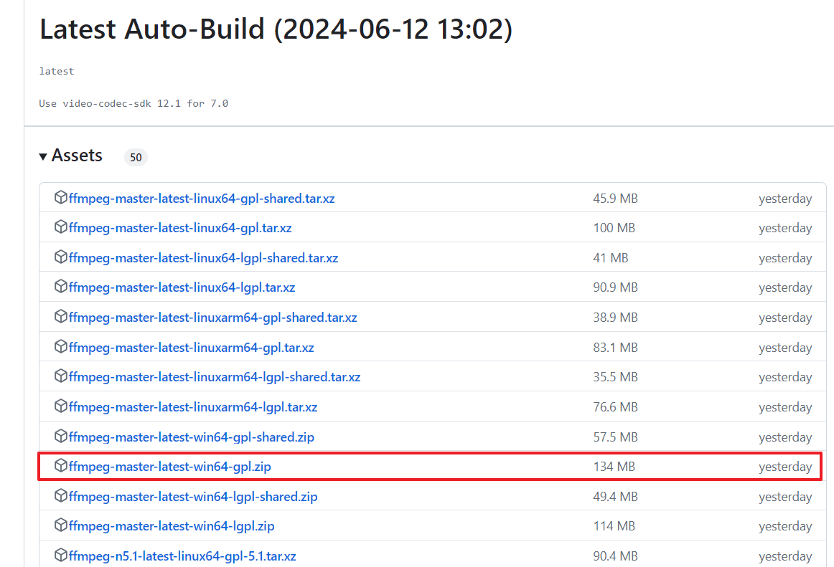Image resolution: width=834 pixels, height=567 pixels.
Task: Click package icon of linuxarm64-gpl-shared.tar.xz
Action: pos(60,316)
